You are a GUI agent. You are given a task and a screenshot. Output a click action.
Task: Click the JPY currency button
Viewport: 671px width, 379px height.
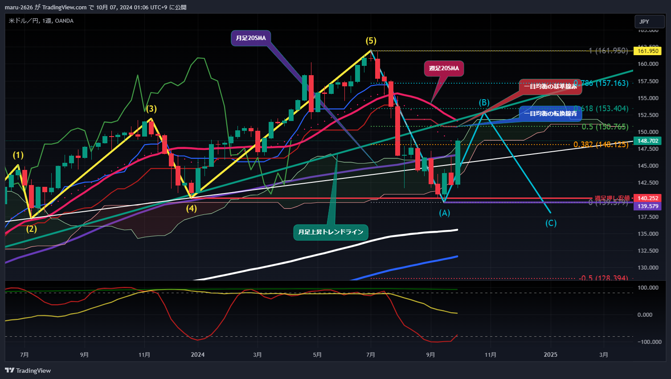pos(649,21)
